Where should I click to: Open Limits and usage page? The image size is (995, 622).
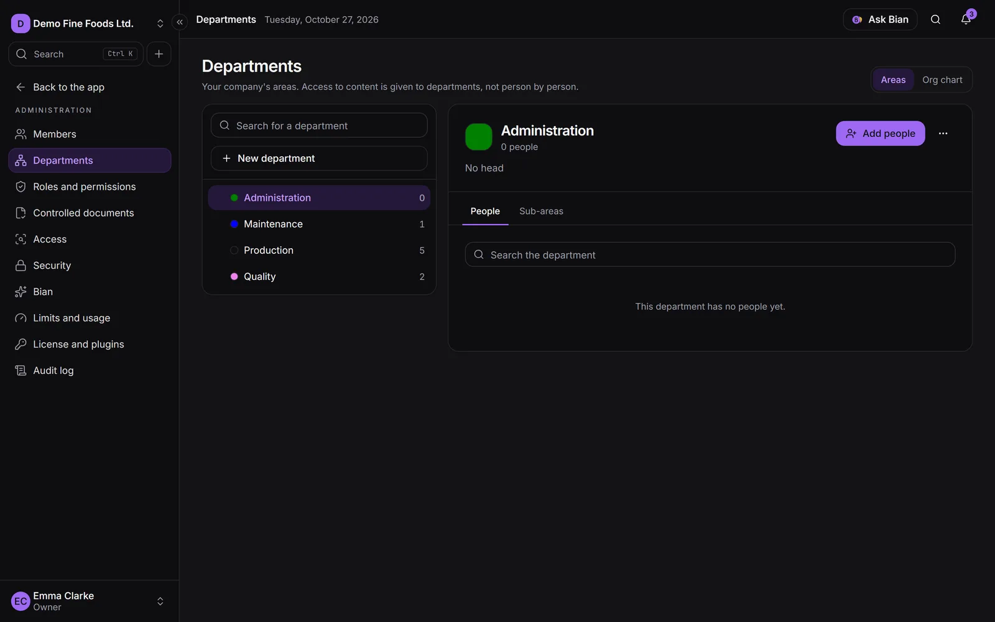coord(90,318)
